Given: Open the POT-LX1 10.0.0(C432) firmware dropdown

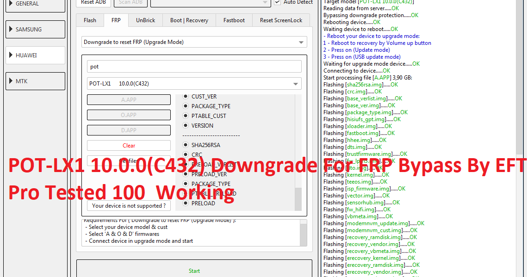Looking at the screenshot, I should tap(194, 84).
